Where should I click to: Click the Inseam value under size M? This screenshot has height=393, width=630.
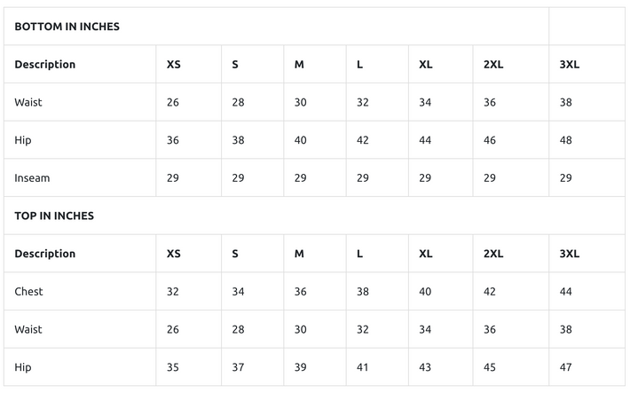(301, 177)
